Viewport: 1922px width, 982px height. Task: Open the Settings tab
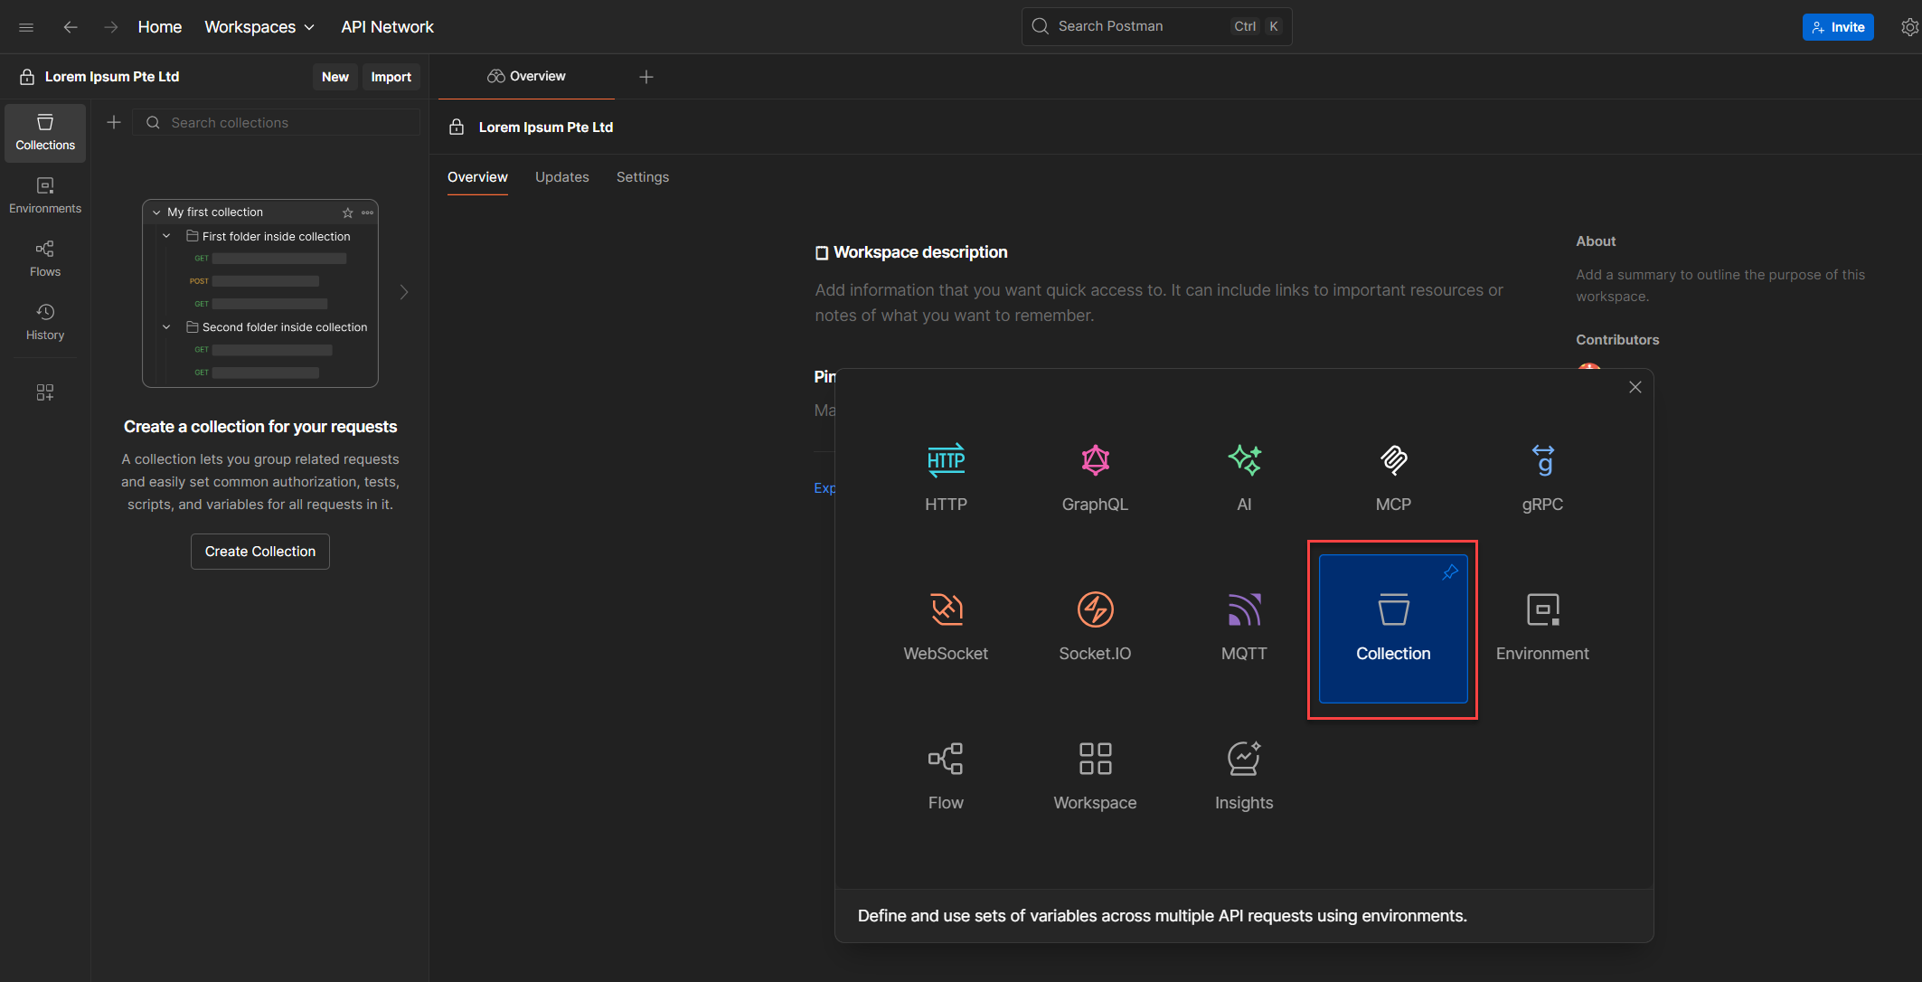pos(642,177)
